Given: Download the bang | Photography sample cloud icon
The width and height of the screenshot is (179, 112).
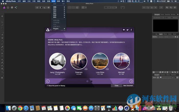Looking at the screenshot, I should (65, 69).
